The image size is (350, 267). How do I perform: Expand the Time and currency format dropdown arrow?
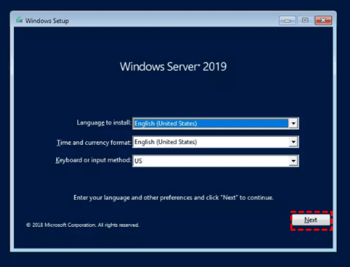pos(293,142)
